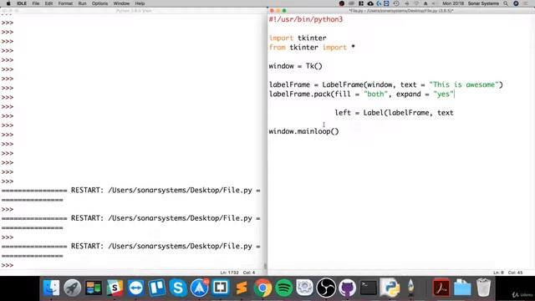
Task: Open Mission Control icon in dock
Action: click(x=94, y=288)
